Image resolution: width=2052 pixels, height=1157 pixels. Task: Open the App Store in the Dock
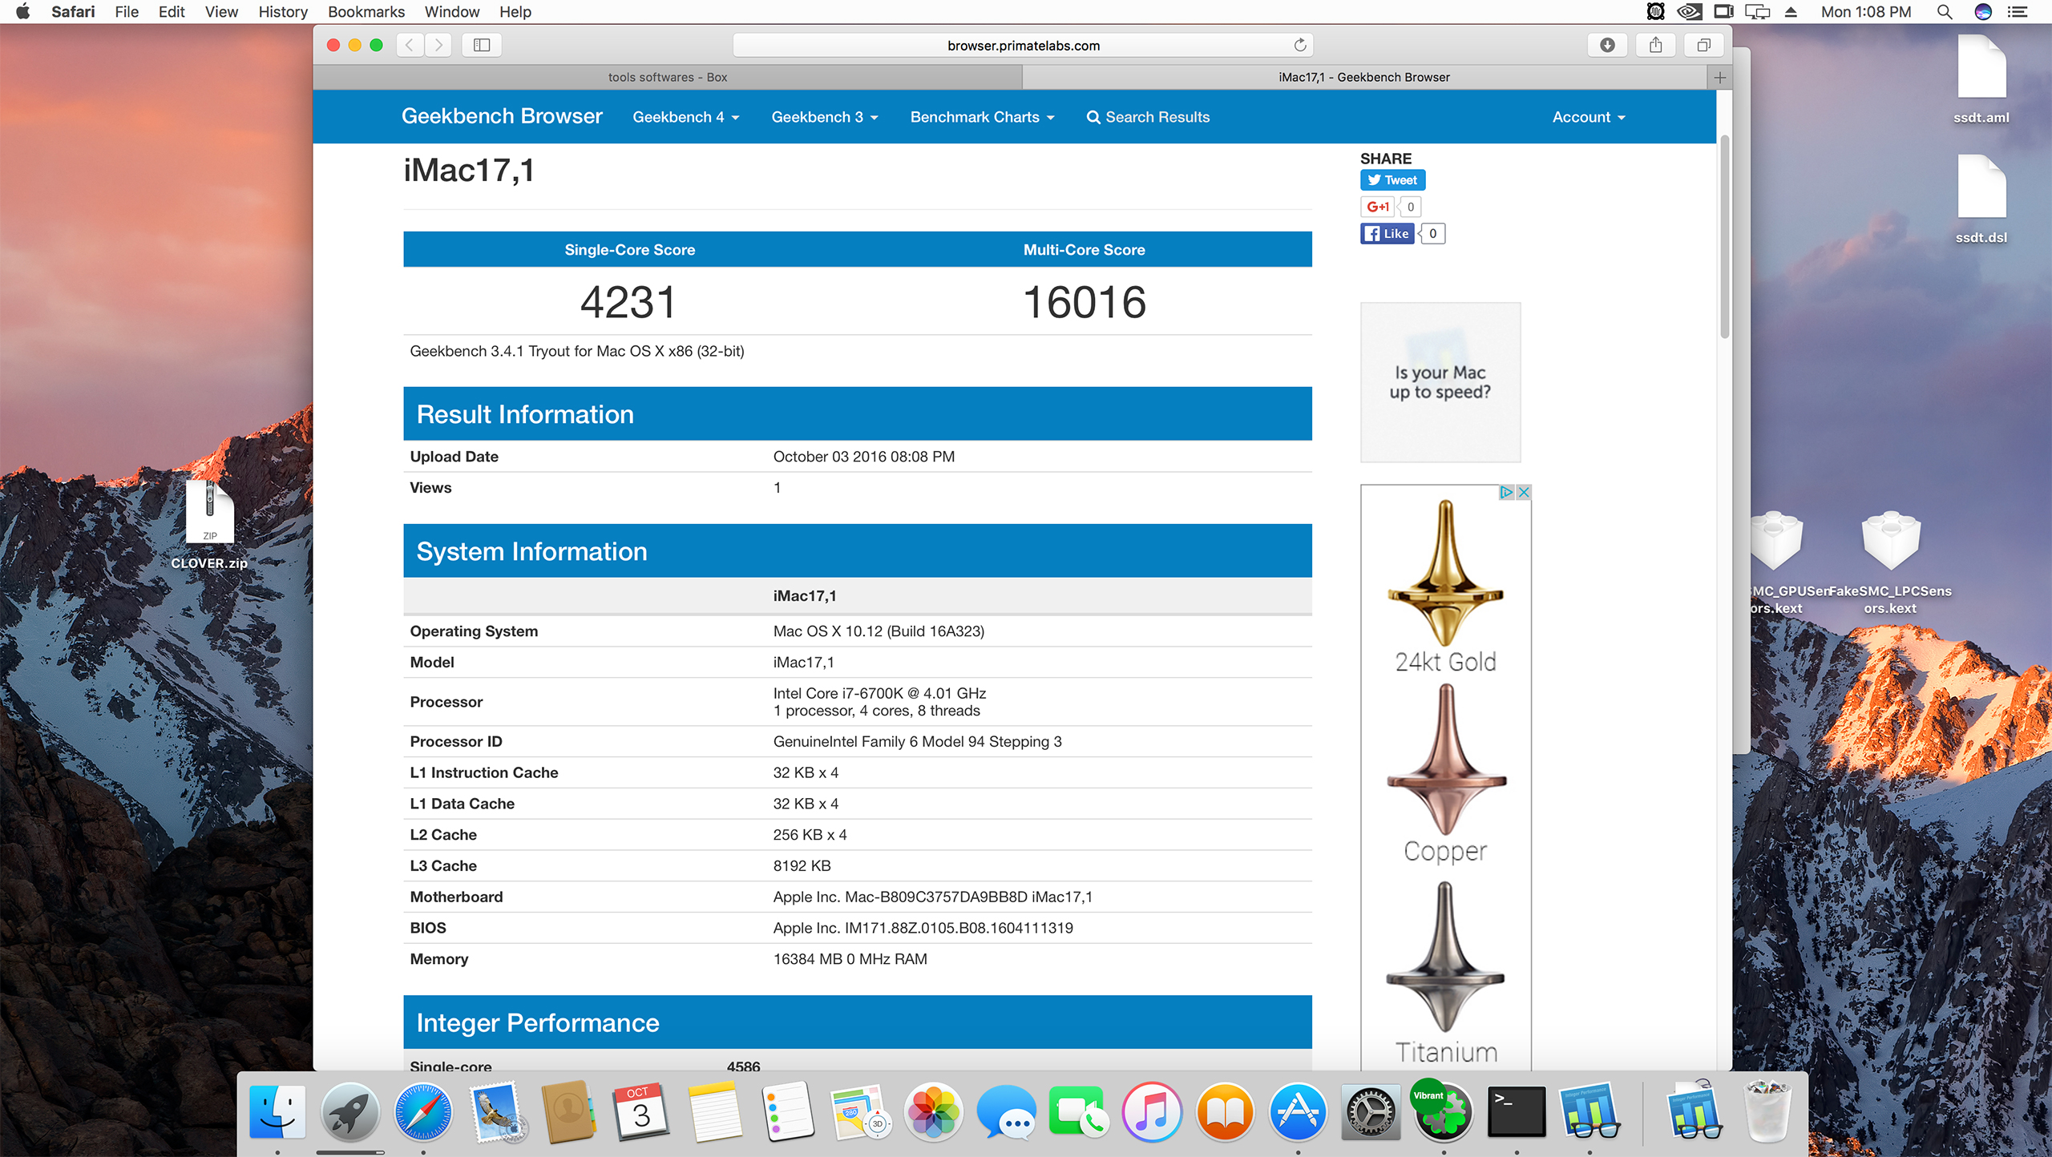1298,1112
